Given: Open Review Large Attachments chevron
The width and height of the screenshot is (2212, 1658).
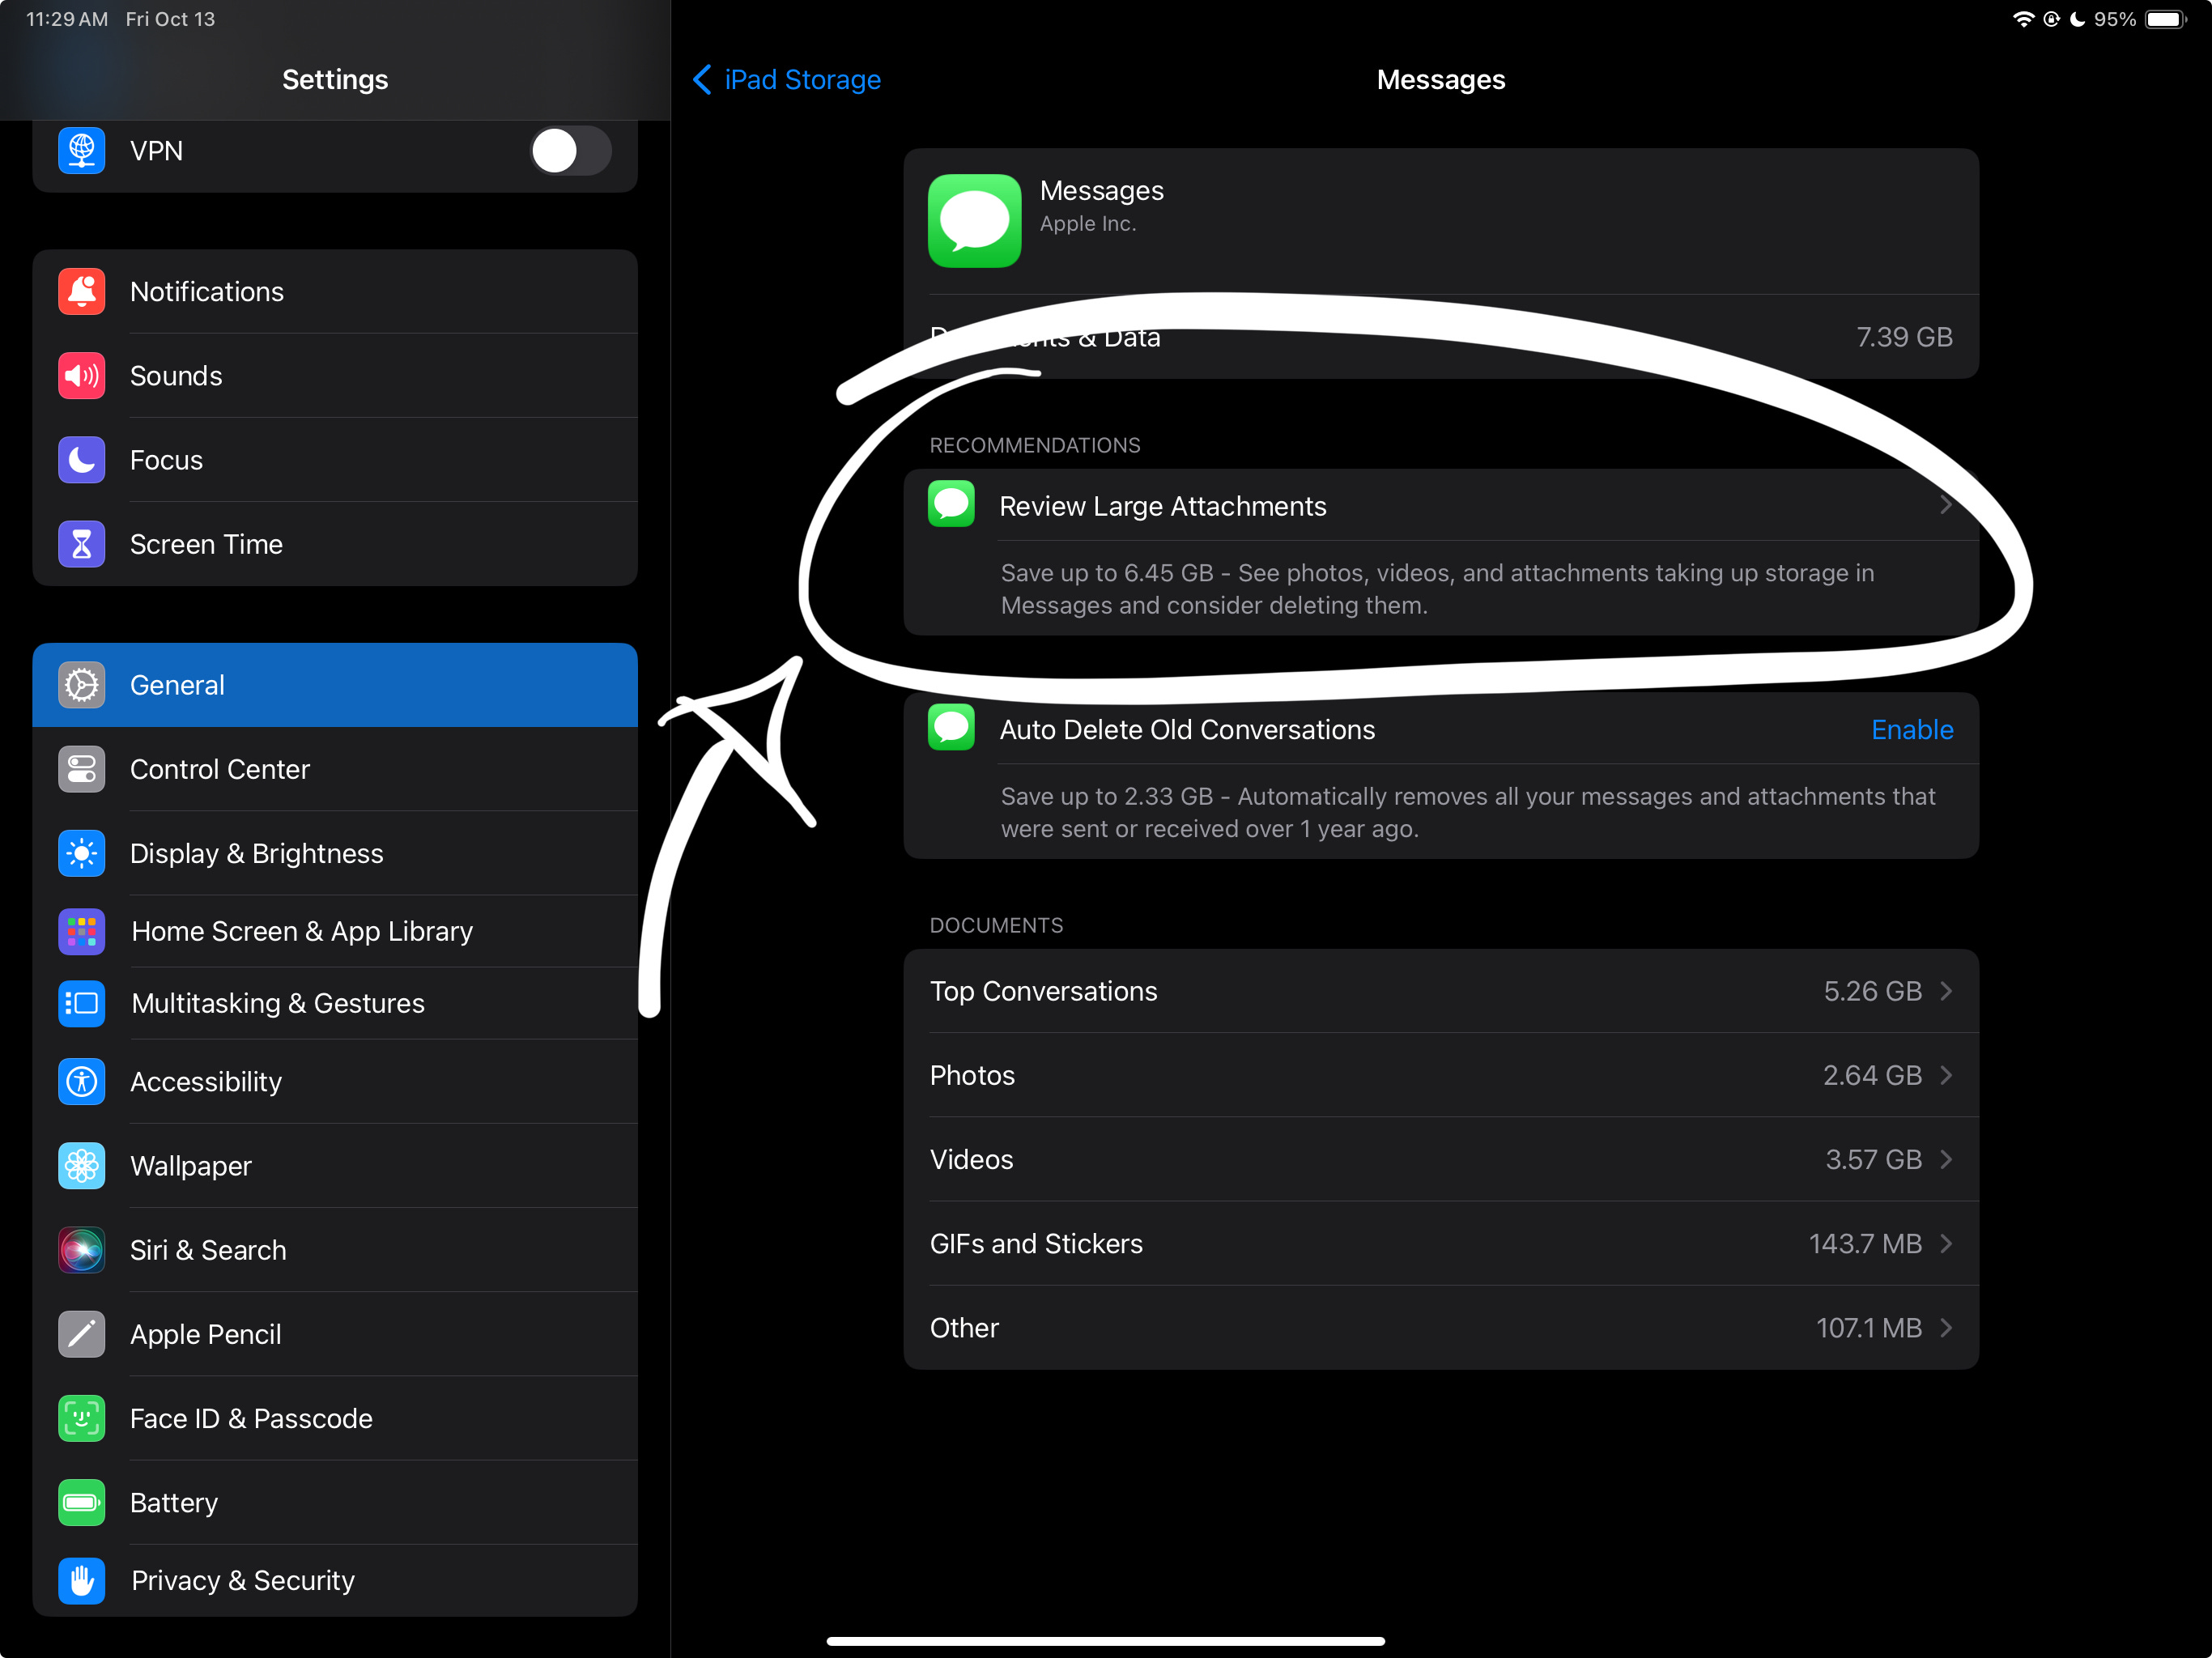Looking at the screenshot, I should (1945, 505).
